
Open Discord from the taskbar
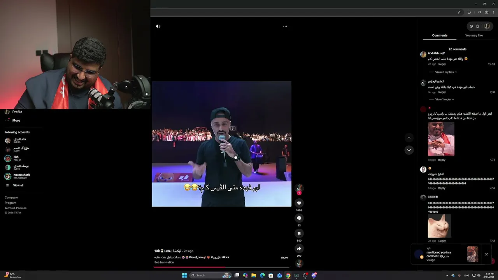314,275
